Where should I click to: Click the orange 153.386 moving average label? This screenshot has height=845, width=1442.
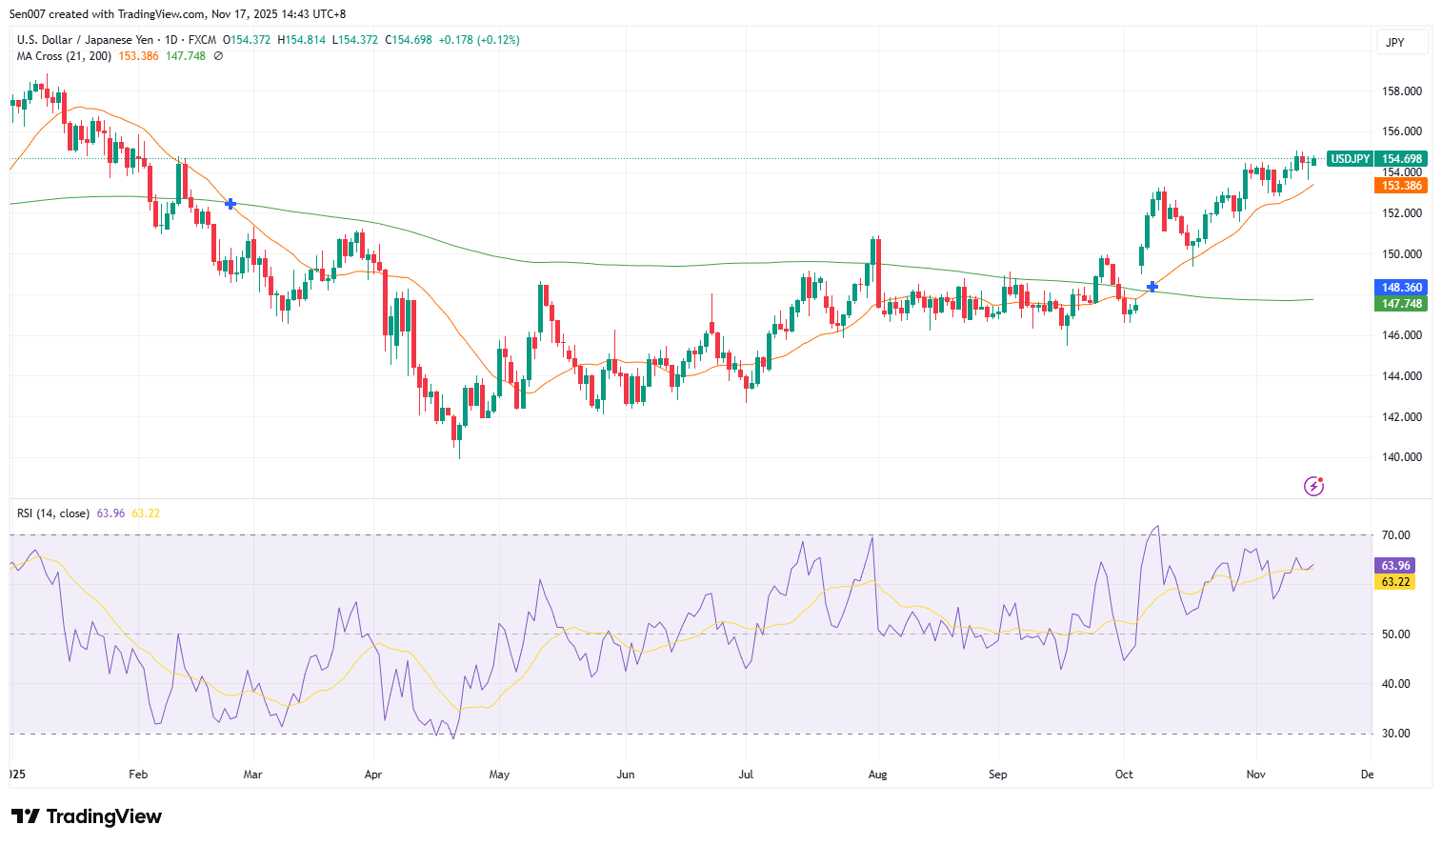1401,186
